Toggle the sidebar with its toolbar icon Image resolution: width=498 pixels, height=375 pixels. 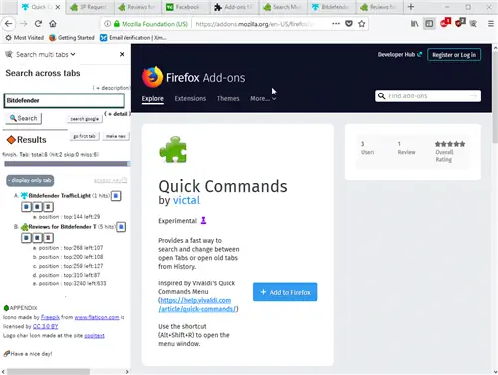429,24
